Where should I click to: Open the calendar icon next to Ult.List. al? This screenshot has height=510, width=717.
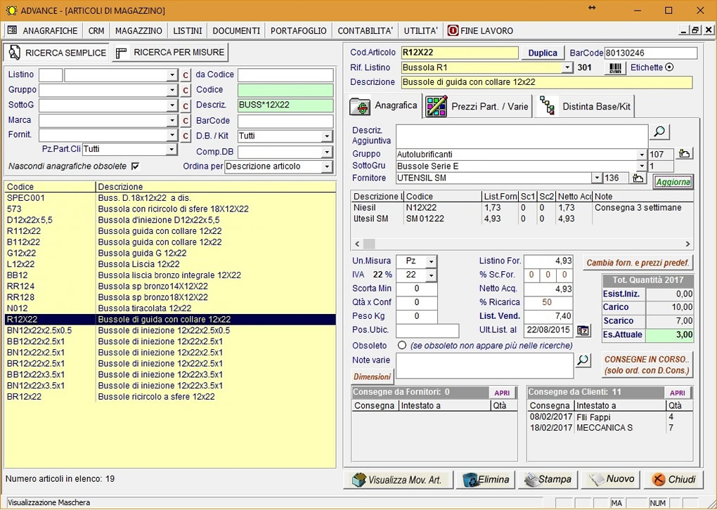coord(583,330)
